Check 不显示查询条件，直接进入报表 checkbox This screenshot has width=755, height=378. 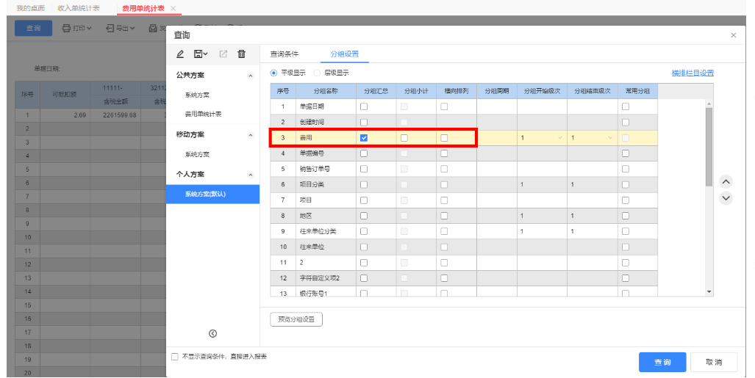(x=175, y=357)
